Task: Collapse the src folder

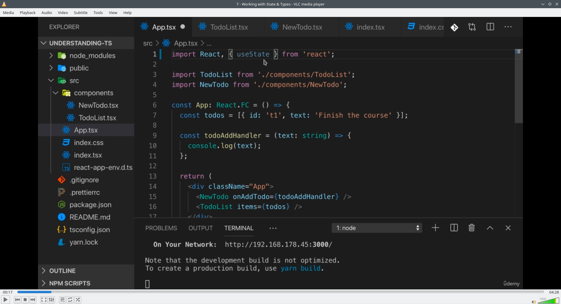Action: click(86, 81)
